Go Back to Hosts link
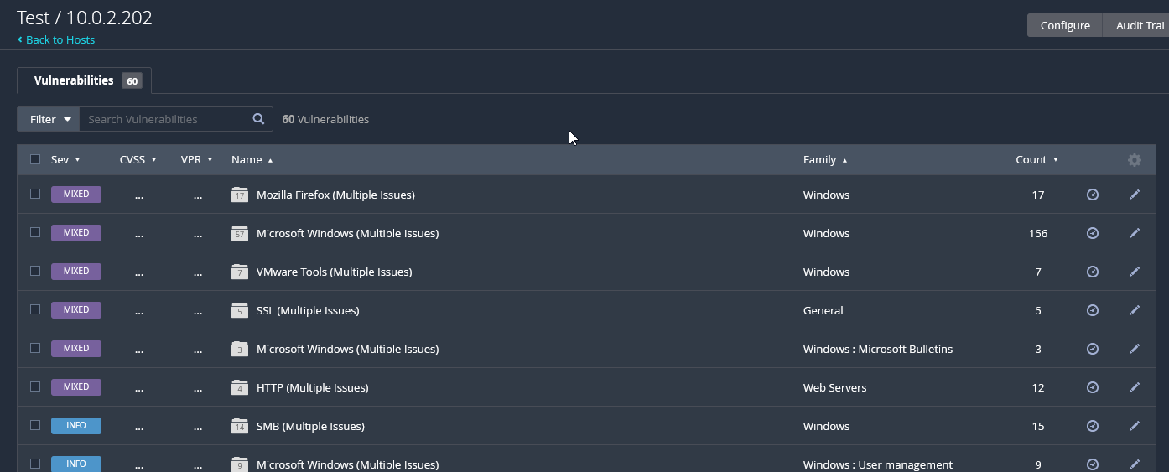 (56, 39)
